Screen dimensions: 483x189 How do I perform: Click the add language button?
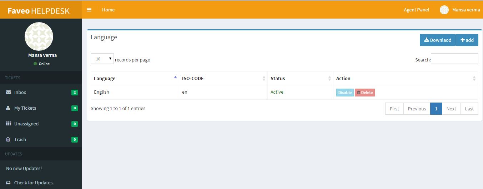click(467, 40)
